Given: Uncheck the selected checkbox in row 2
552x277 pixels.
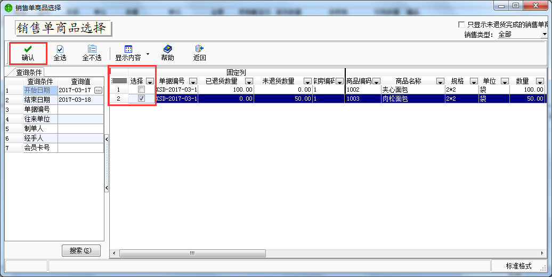Looking at the screenshot, I should pos(141,99).
